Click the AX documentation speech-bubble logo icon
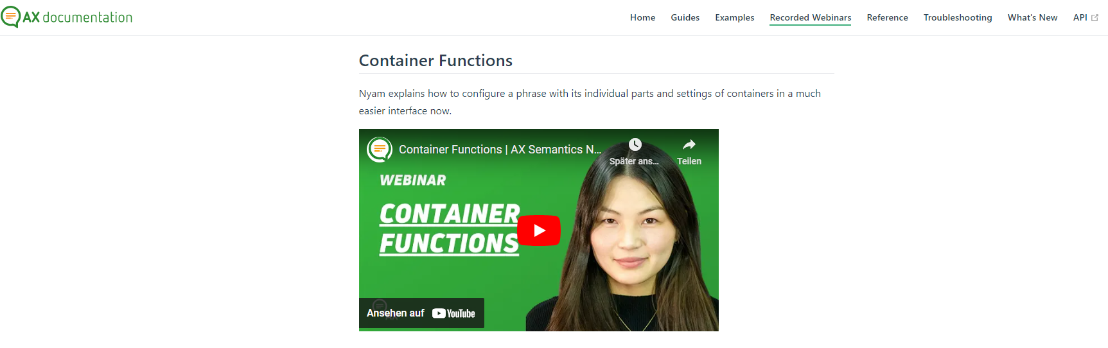 10,17
